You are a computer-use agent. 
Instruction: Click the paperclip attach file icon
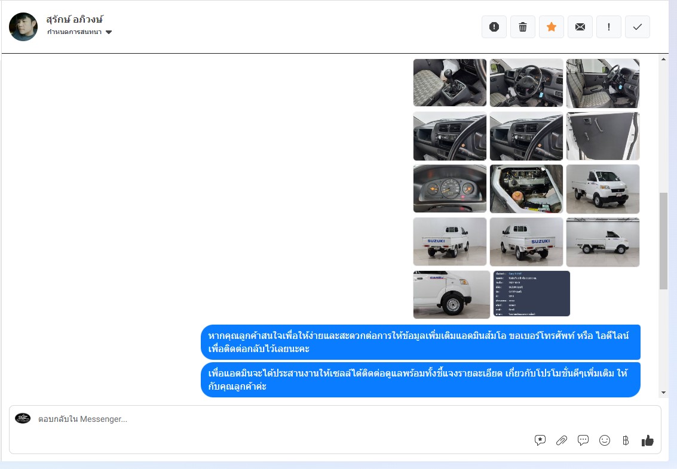tap(562, 440)
